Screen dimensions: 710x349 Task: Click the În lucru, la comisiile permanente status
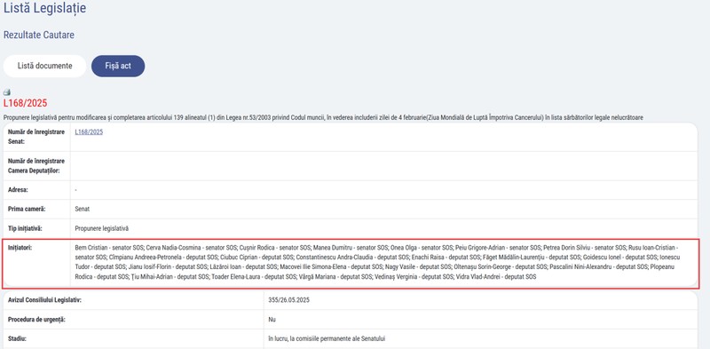click(x=327, y=338)
